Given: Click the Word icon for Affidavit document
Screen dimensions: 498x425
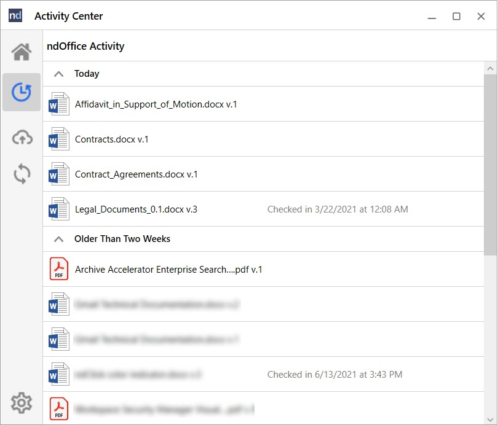Looking at the screenshot, I should click(x=59, y=104).
